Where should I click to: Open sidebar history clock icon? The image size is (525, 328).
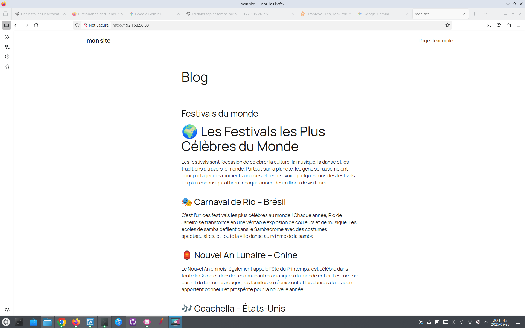(7, 57)
